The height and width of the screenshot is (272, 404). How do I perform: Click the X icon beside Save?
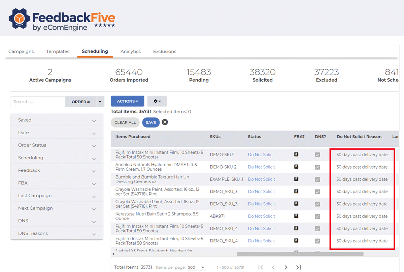(x=165, y=122)
